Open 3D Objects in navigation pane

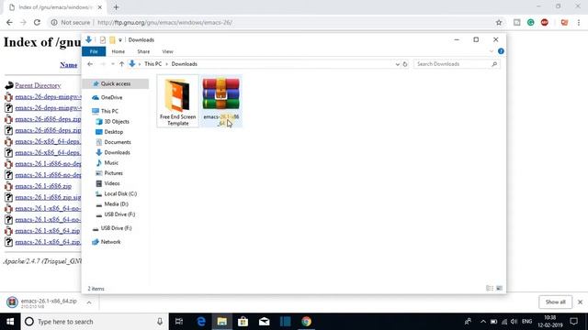(x=117, y=122)
